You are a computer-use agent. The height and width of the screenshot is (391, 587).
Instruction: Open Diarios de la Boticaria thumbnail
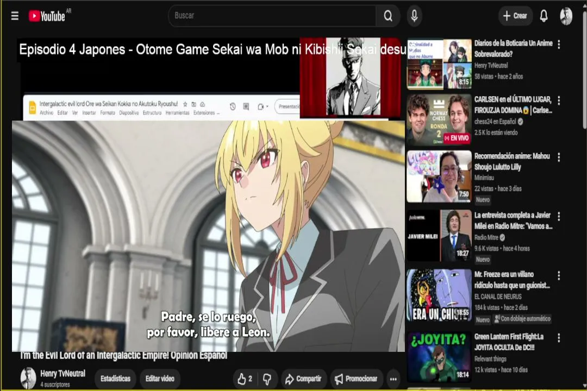click(439, 64)
